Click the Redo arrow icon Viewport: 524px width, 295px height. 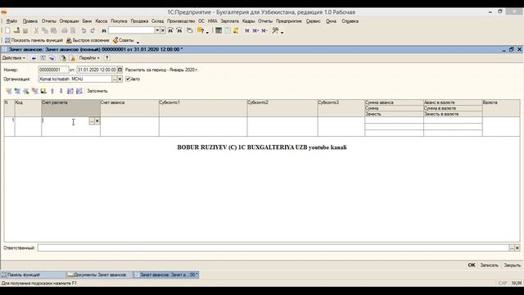93,30
